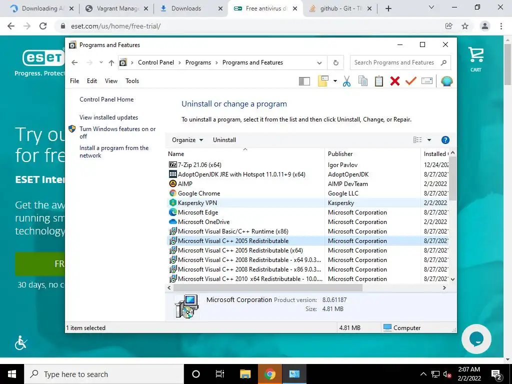Click the horizontal scrollbar of program list

[268, 287]
